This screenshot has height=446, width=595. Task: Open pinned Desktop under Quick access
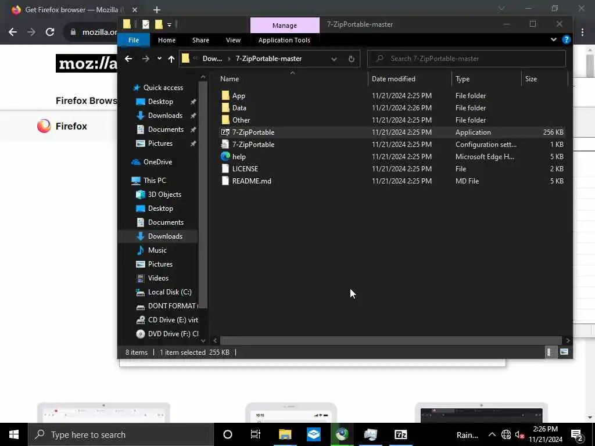coord(160,102)
